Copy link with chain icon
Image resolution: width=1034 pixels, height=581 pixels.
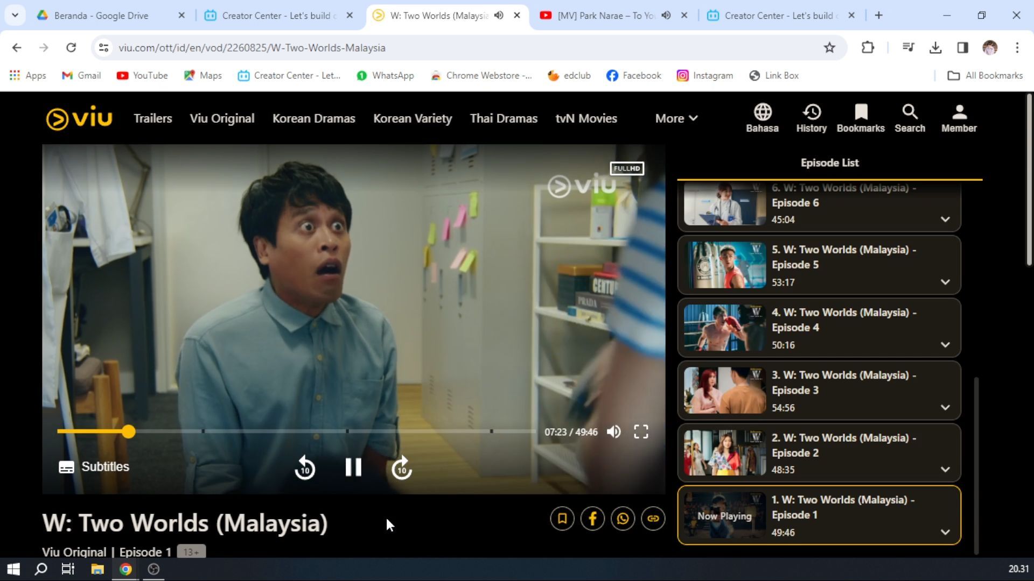point(653,519)
